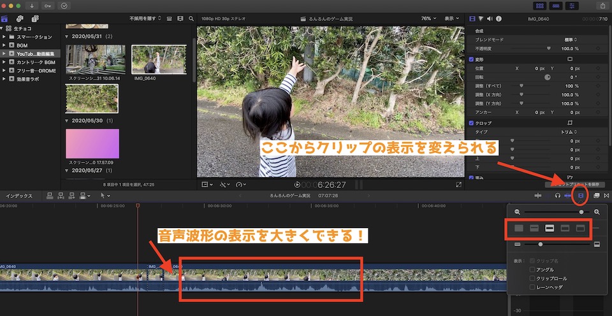Toggle solo headphones icon in timeline
612x316 pixels.
point(558,196)
